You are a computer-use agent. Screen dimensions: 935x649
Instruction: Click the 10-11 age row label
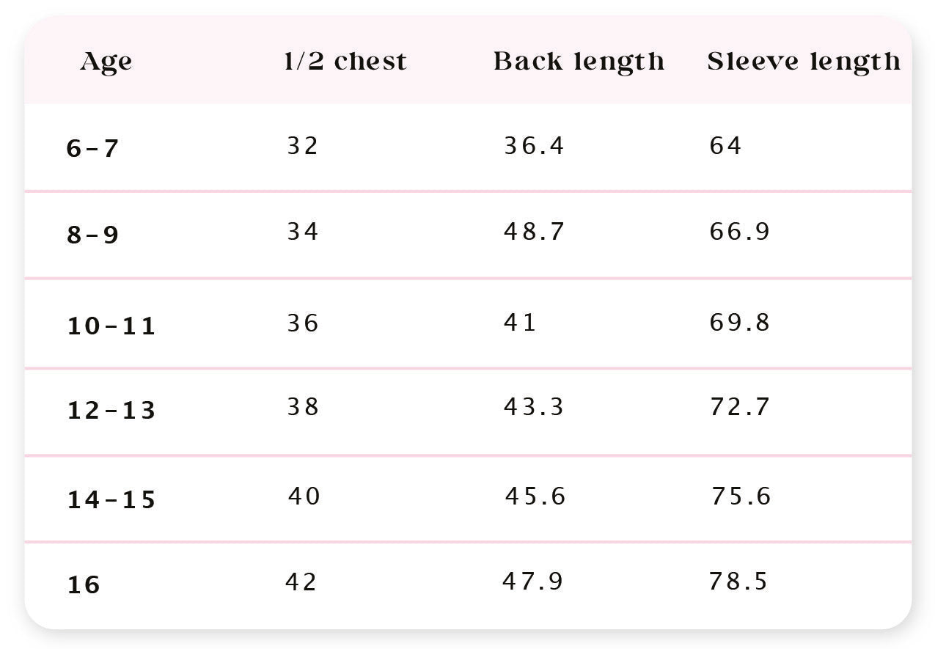point(111,326)
